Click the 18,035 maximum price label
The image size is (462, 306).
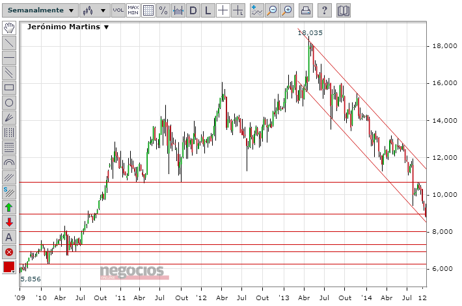click(x=310, y=32)
